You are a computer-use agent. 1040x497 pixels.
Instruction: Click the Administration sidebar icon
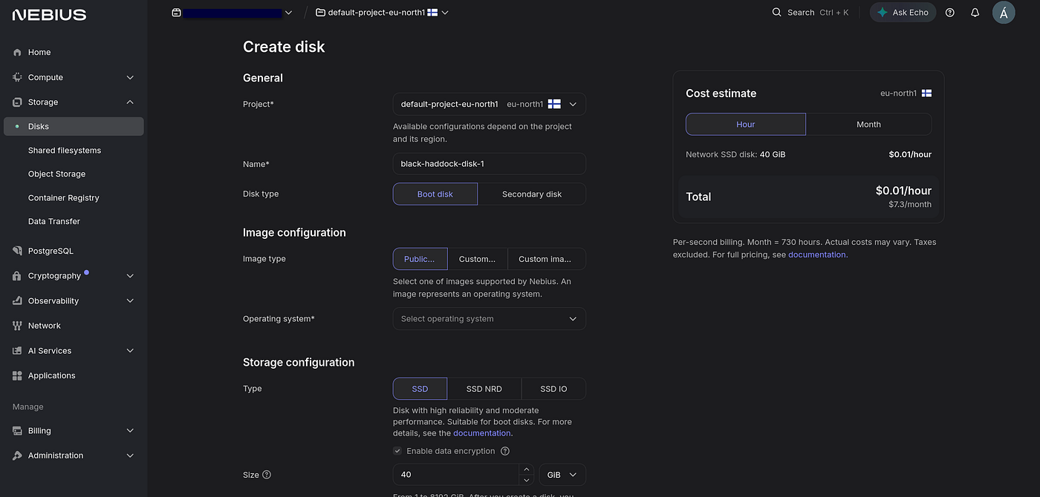pos(17,455)
